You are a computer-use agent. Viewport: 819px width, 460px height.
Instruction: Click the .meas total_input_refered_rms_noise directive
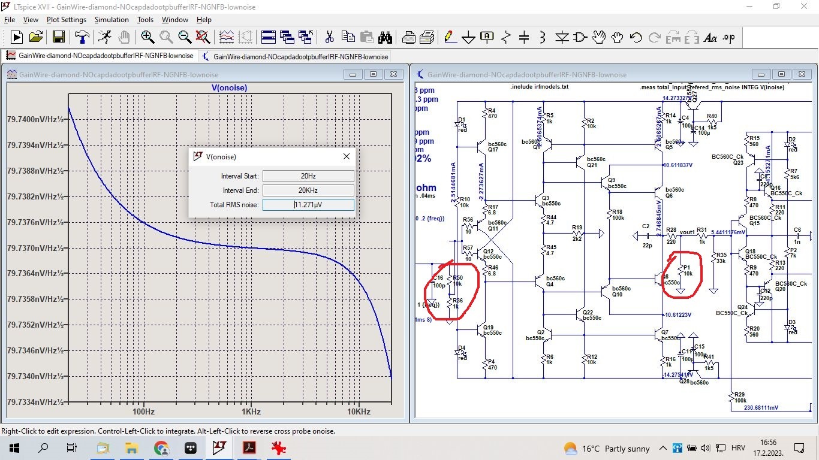click(712, 87)
